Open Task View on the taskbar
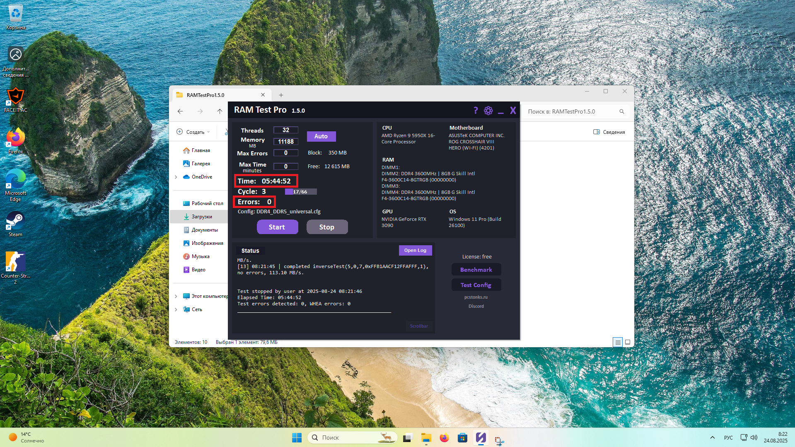This screenshot has height=447, width=795. pyautogui.click(x=408, y=437)
